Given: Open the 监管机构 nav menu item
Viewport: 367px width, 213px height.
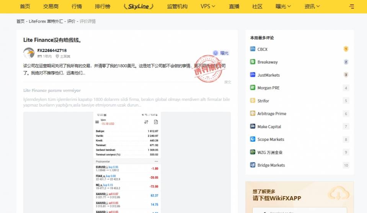Looking at the screenshot, I should pos(177,6).
